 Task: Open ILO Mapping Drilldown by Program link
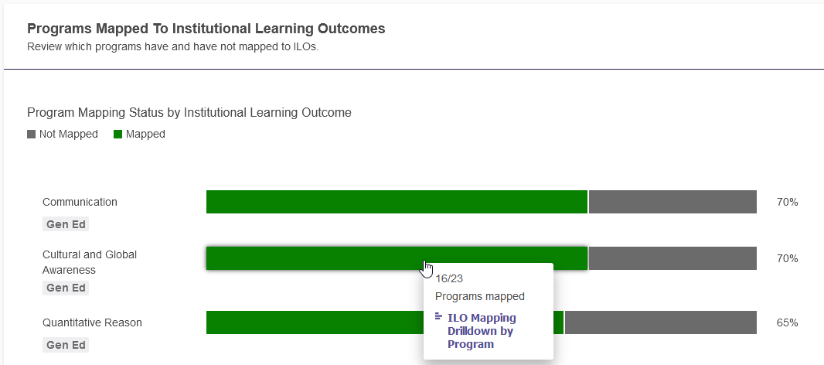pos(482,331)
